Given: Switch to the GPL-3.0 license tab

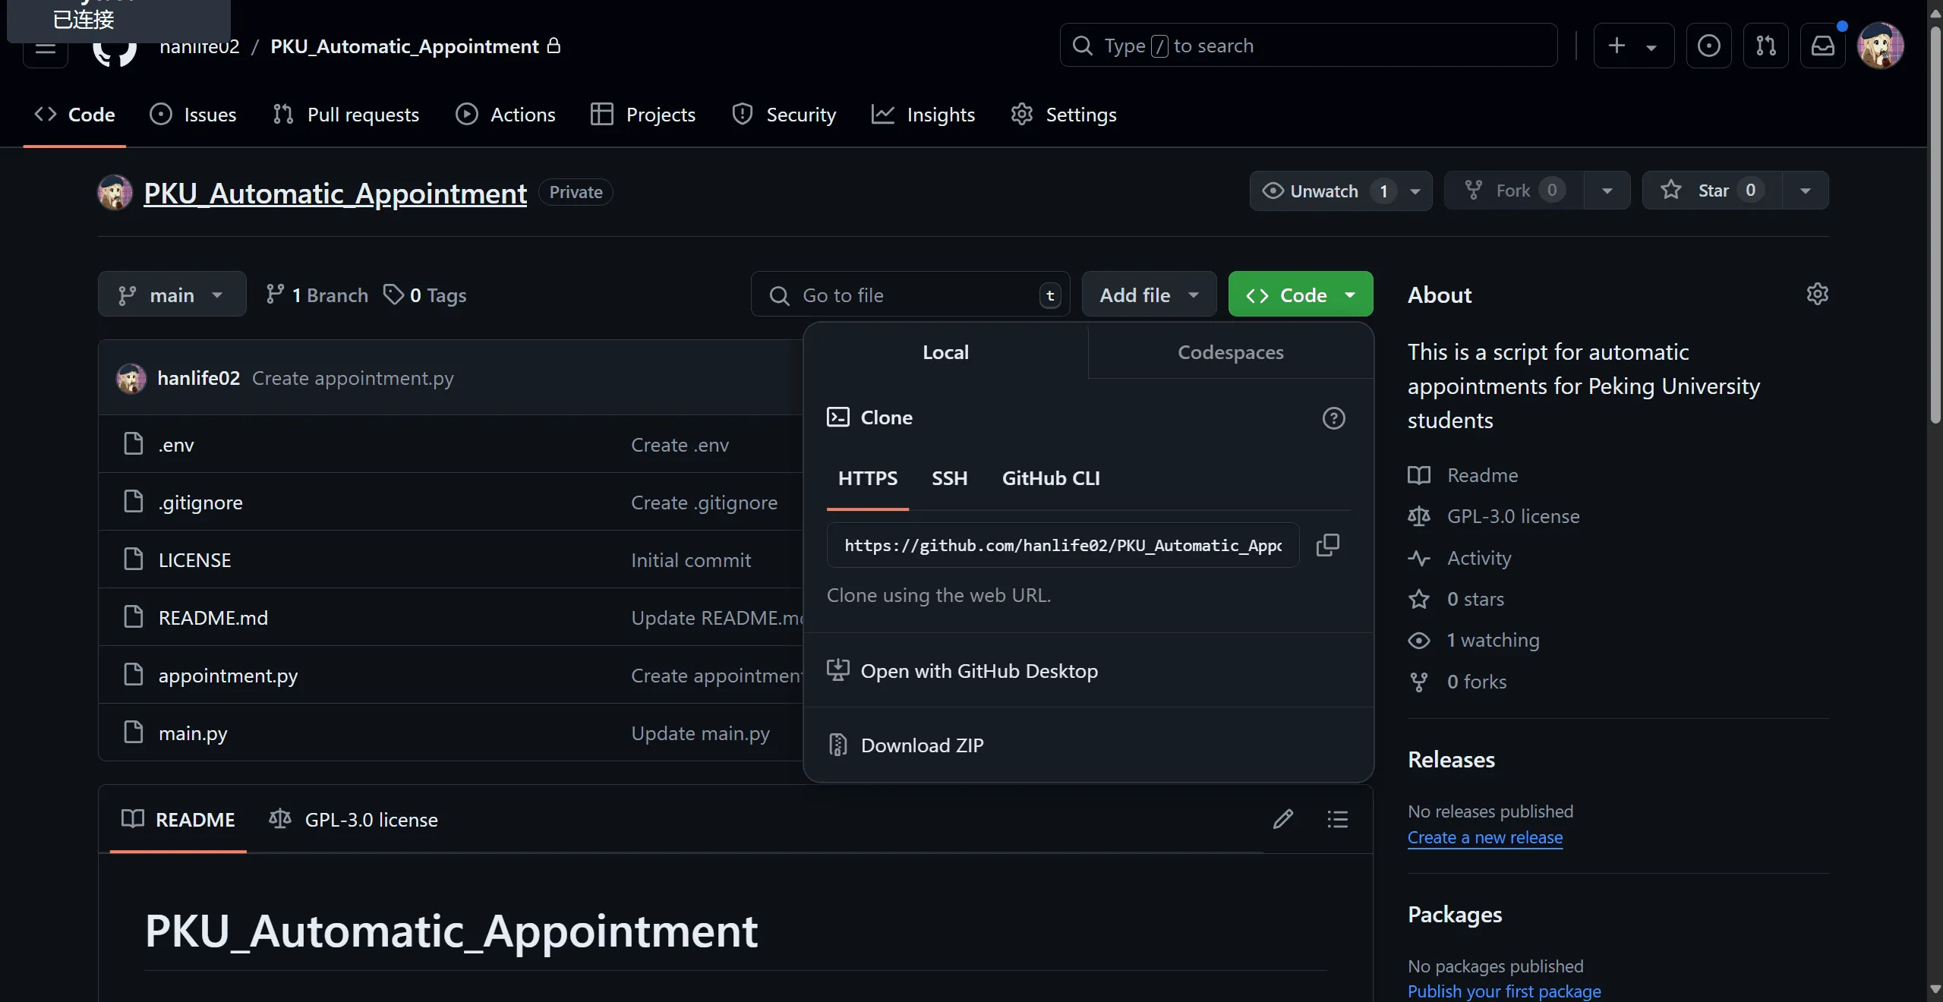Looking at the screenshot, I should 354,819.
